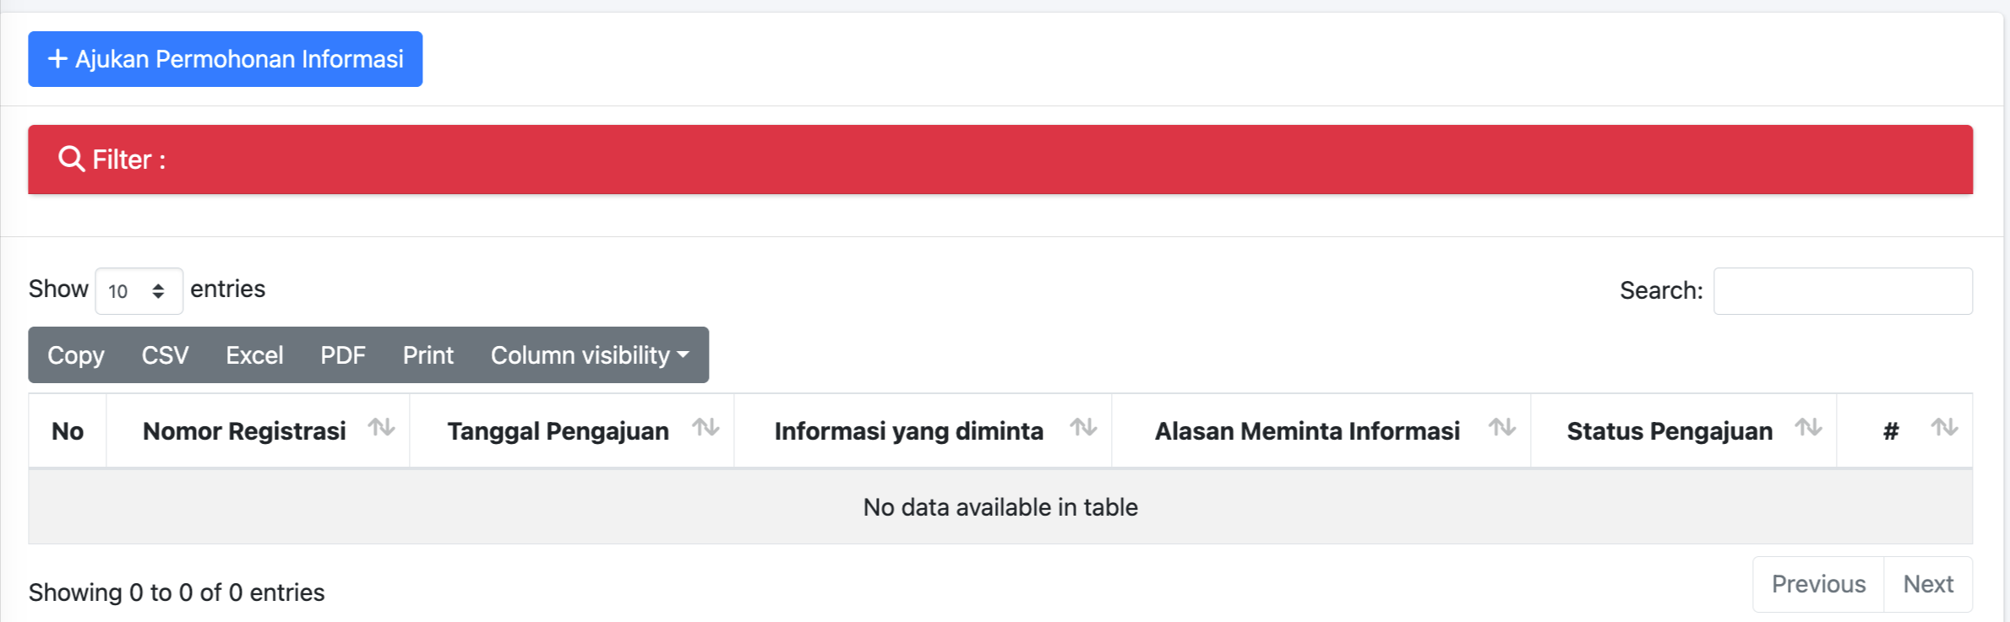Screen dimensions: 2010x622
Task: Click sort arrows in the # column
Action: point(1944,428)
